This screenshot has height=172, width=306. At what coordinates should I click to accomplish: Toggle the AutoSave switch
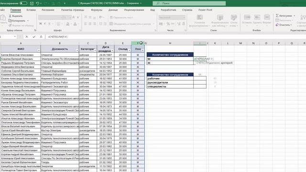[23, 3]
